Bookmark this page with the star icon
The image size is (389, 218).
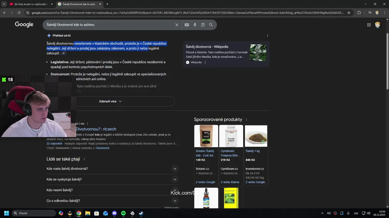pos(349,13)
